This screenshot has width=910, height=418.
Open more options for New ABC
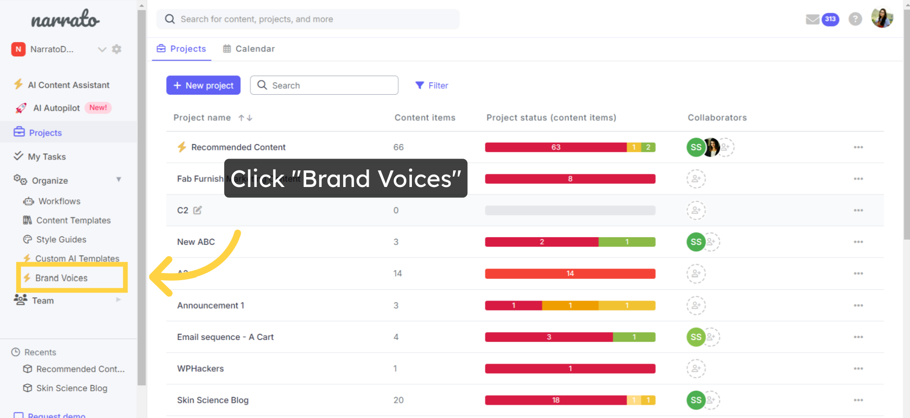click(858, 242)
